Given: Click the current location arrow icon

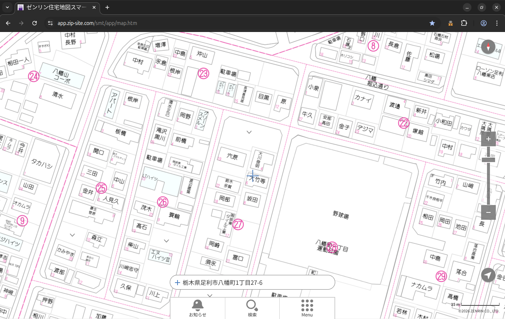Looking at the screenshot, I should coord(488,275).
